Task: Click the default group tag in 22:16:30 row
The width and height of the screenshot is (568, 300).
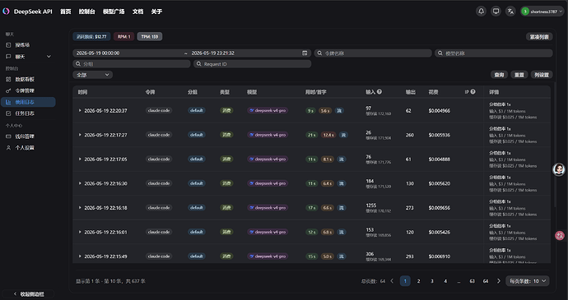Action: coord(197,183)
